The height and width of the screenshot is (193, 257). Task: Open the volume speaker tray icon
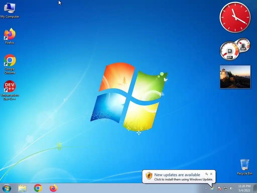[231, 188]
